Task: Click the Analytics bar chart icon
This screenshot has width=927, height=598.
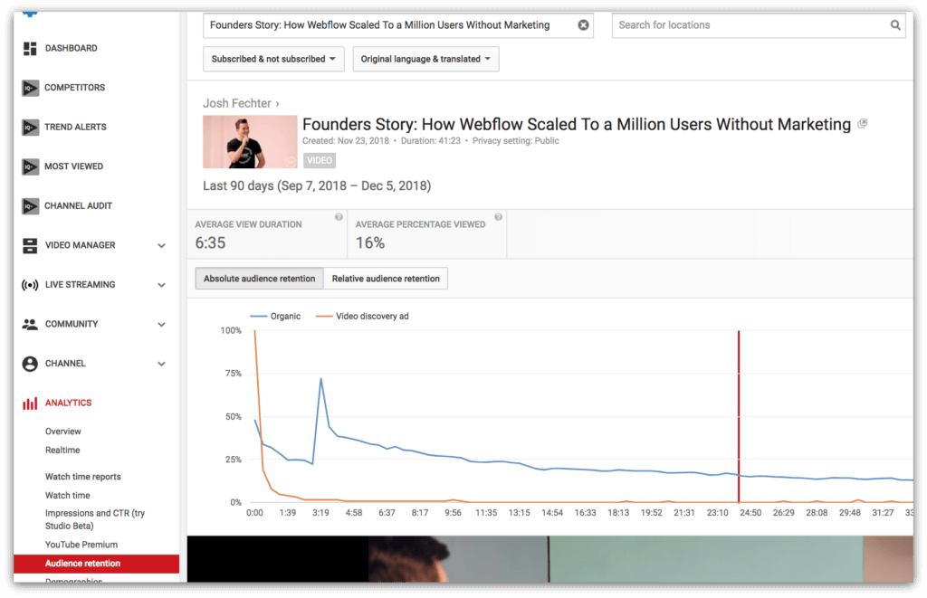Action: [30, 403]
